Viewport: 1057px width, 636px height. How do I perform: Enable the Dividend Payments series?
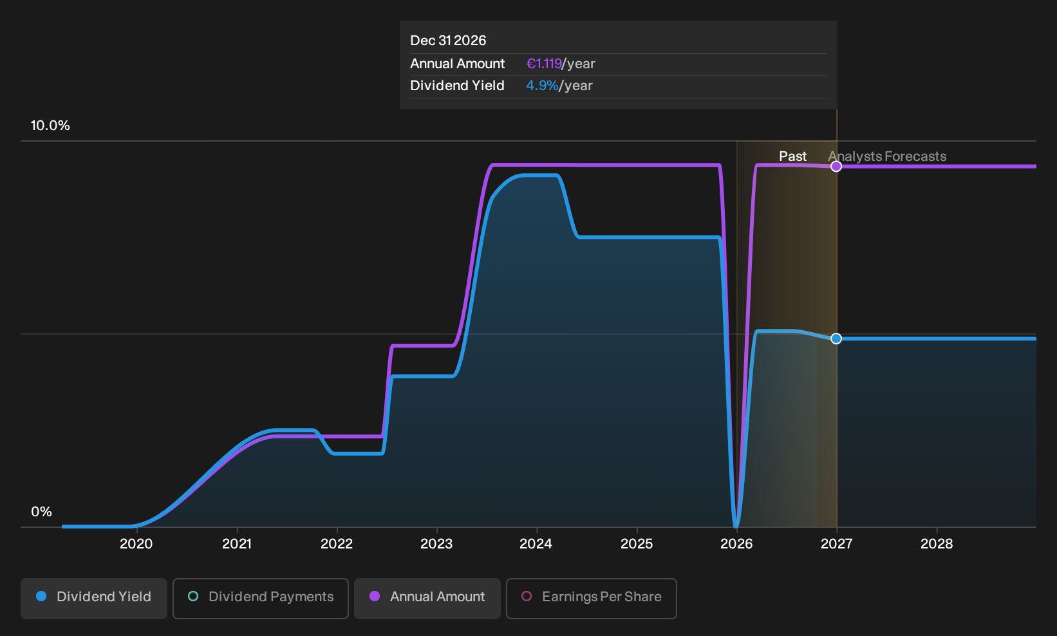coord(261,598)
